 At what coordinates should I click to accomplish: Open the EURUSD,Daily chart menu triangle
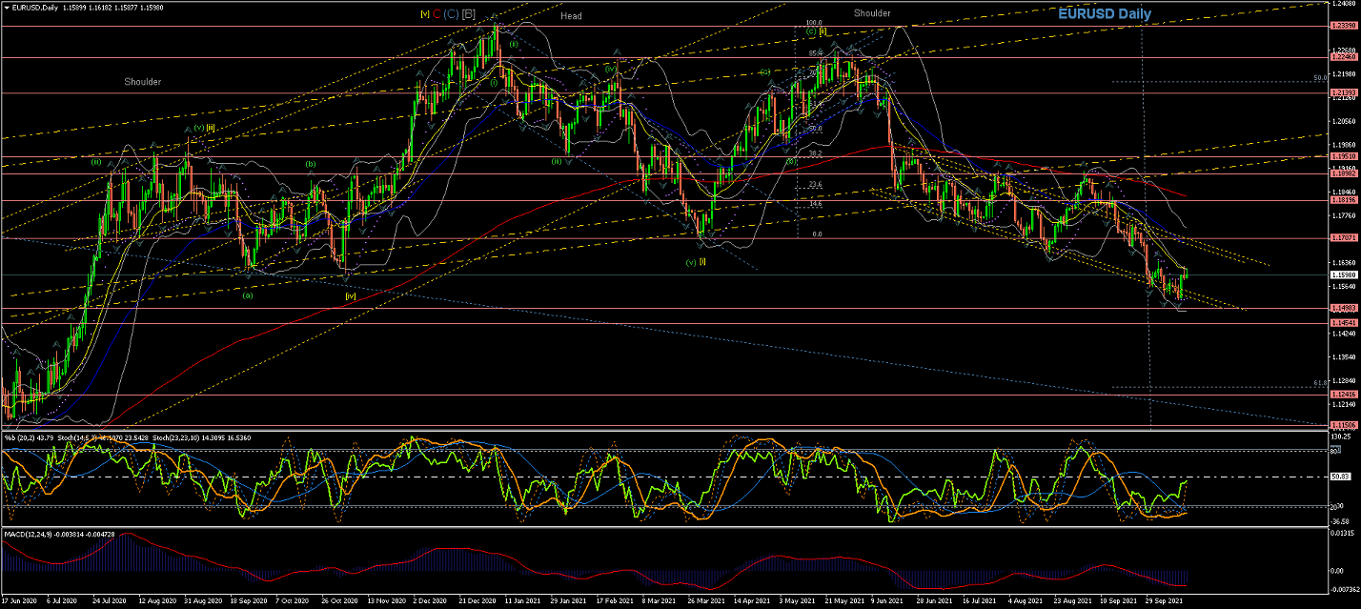pyautogui.click(x=6, y=6)
